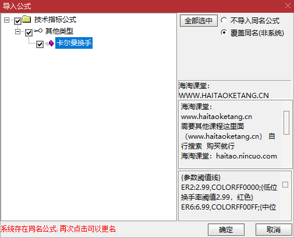This screenshot has width=294, height=238.
Task: Close the 导入公式 dialog window
Action: 288,6
